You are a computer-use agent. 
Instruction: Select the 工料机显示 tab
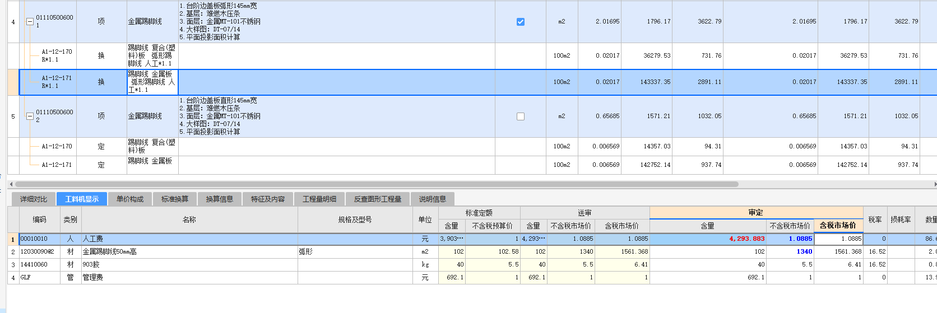[82, 199]
